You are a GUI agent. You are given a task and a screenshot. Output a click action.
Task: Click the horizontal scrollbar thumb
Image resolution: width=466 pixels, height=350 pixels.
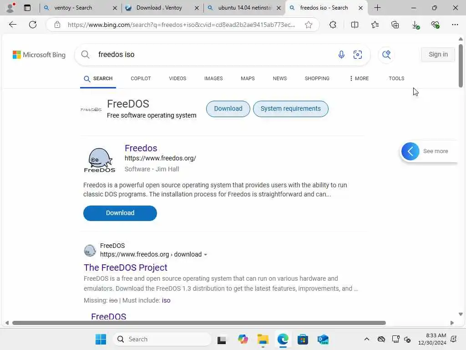coord(199,323)
